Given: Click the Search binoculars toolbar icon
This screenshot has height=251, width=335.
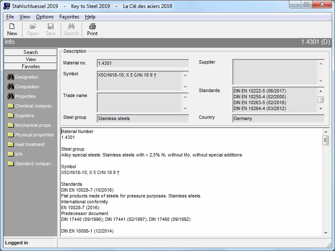Looking at the screenshot, I should [71, 26].
